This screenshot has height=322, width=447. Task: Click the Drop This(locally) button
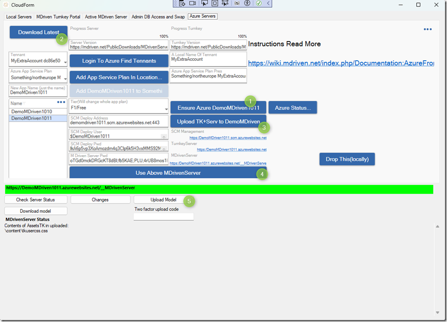pos(347,159)
